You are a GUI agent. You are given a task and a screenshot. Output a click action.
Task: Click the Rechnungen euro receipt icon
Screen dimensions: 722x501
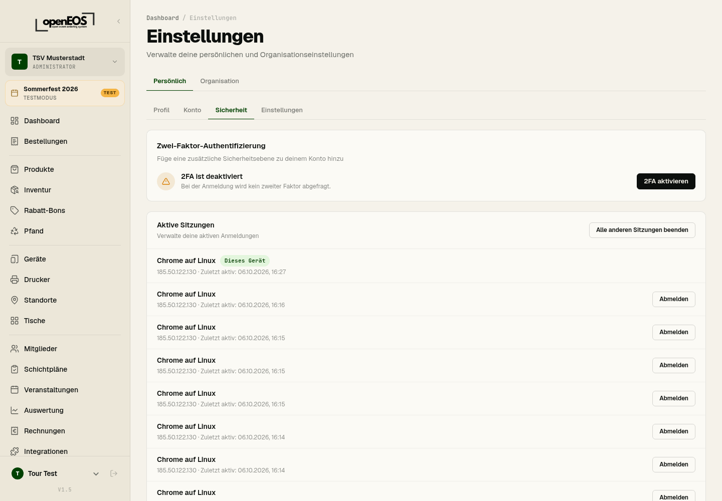click(15, 431)
